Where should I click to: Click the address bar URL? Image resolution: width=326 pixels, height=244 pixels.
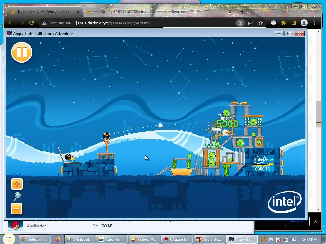pyautogui.click(x=113, y=23)
